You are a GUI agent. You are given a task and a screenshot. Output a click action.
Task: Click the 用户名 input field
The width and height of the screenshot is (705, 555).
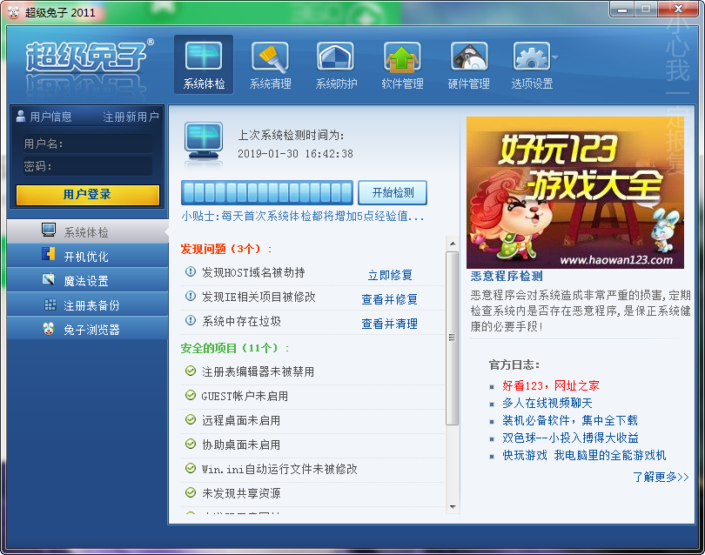[88, 144]
